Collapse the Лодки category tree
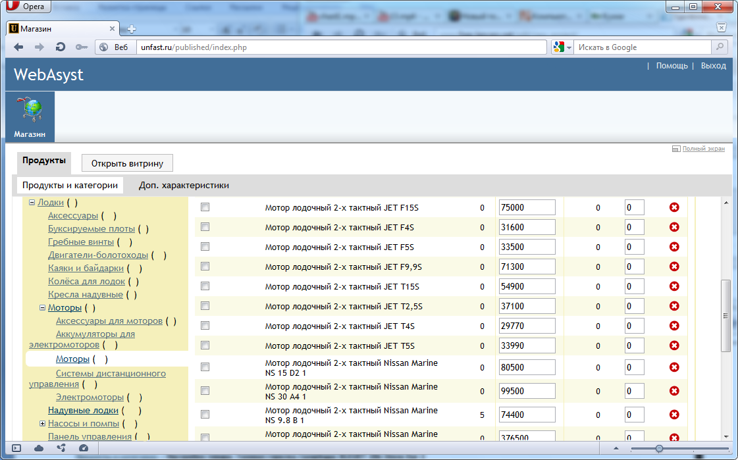Image resolution: width=738 pixels, height=460 pixels. pyautogui.click(x=32, y=203)
